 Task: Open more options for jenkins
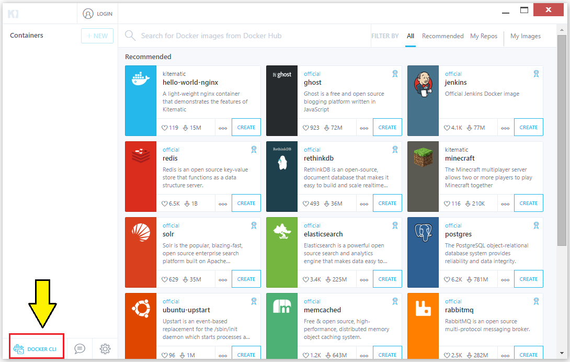tap(505, 128)
